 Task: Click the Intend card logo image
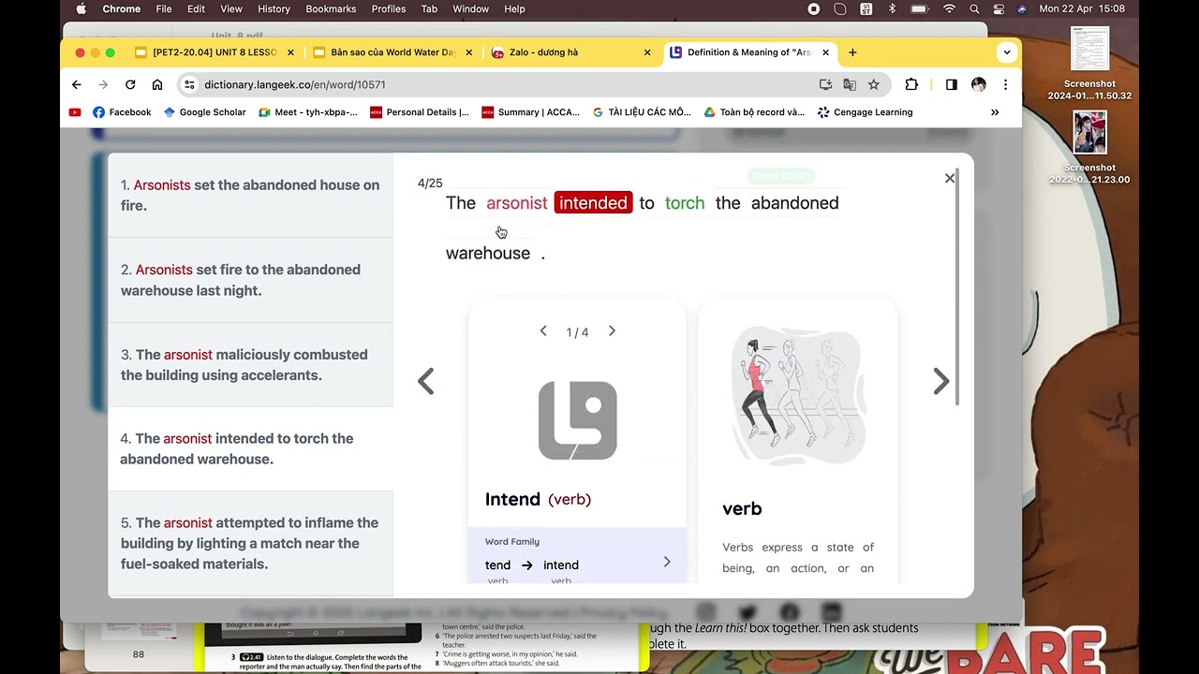(578, 420)
